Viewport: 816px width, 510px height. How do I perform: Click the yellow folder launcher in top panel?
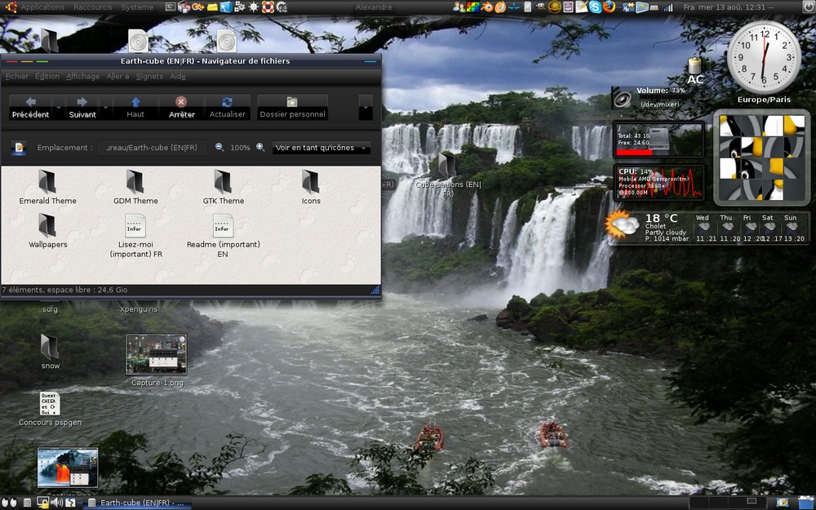click(212, 7)
